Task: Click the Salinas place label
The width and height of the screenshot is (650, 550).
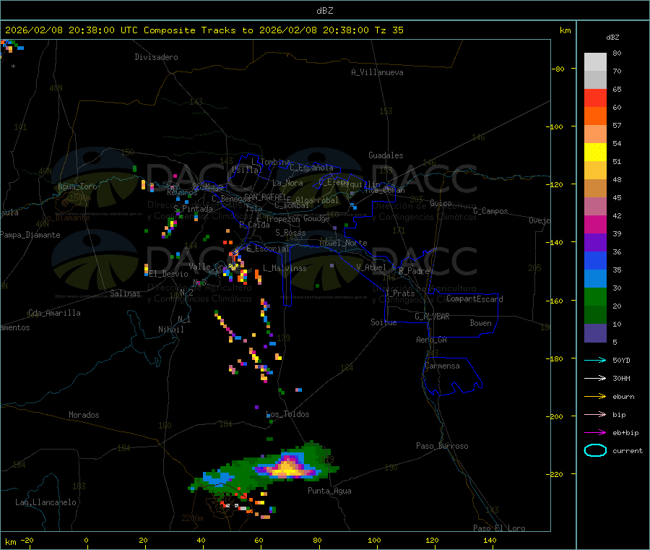Action: (x=125, y=293)
